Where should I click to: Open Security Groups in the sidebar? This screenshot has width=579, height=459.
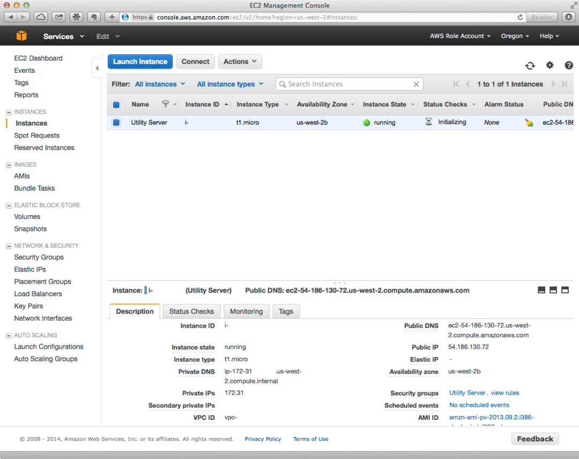pos(39,257)
